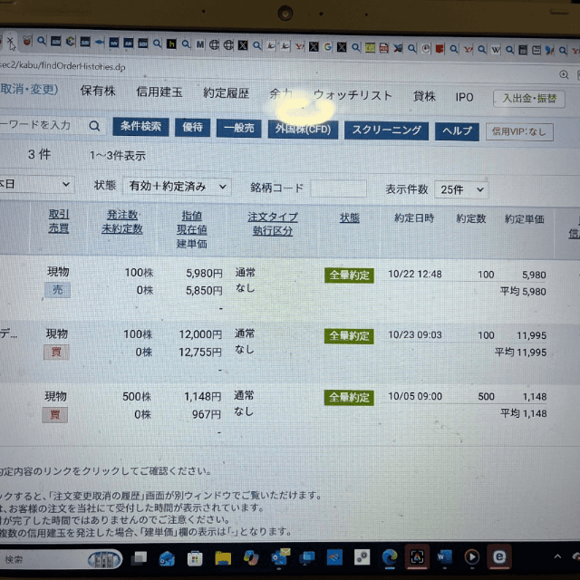Sort by the 注文タイプ column header
This screenshot has height=580, width=580.
click(273, 217)
